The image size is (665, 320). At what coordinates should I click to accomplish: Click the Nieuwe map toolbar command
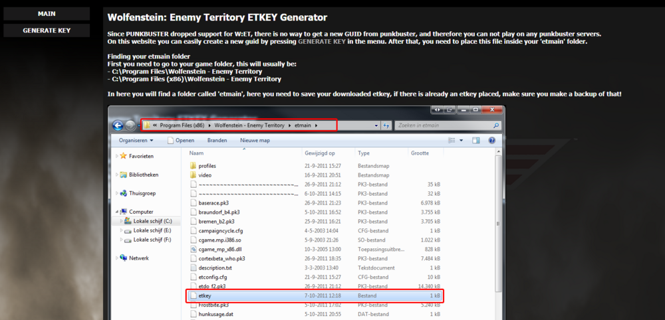[x=255, y=140]
